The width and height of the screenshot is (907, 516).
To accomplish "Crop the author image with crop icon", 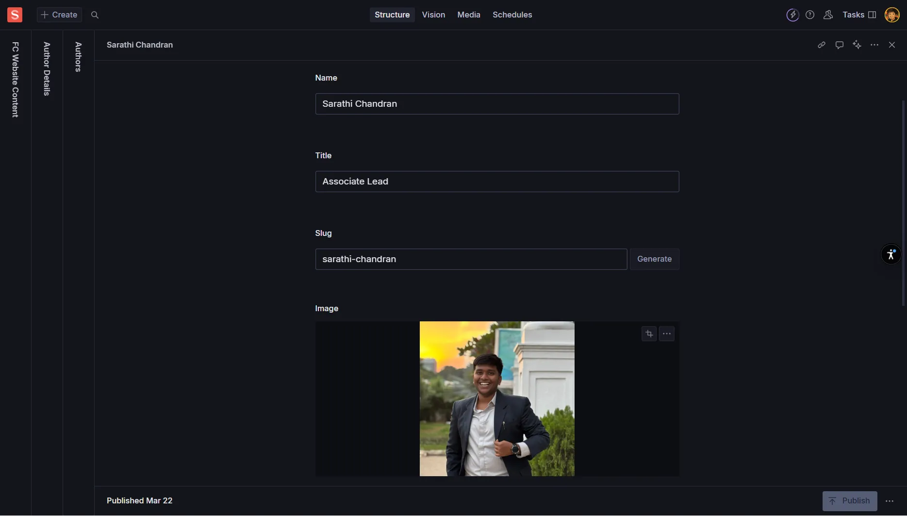I will coord(649,334).
